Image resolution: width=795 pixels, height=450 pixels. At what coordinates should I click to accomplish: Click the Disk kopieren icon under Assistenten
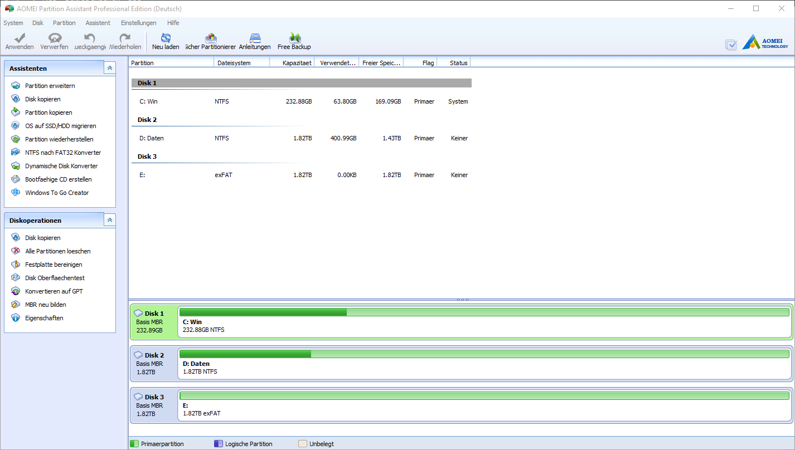coord(16,99)
